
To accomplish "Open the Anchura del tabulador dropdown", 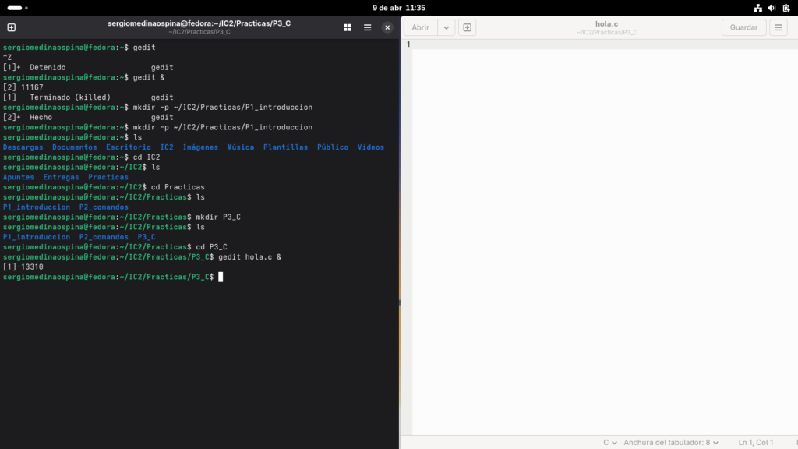I will click(x=670, y=440).
